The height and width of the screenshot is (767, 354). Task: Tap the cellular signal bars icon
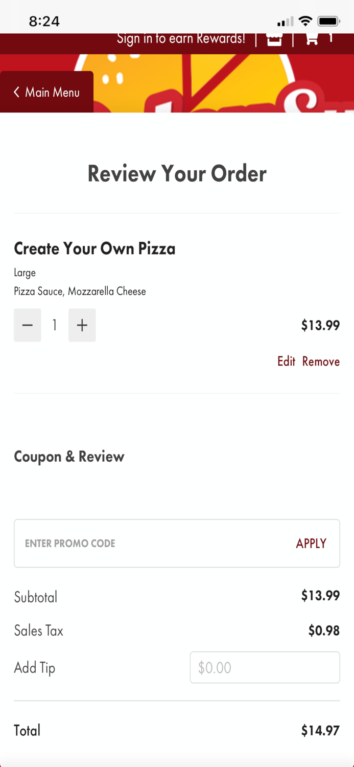click(x=286, y=22)
